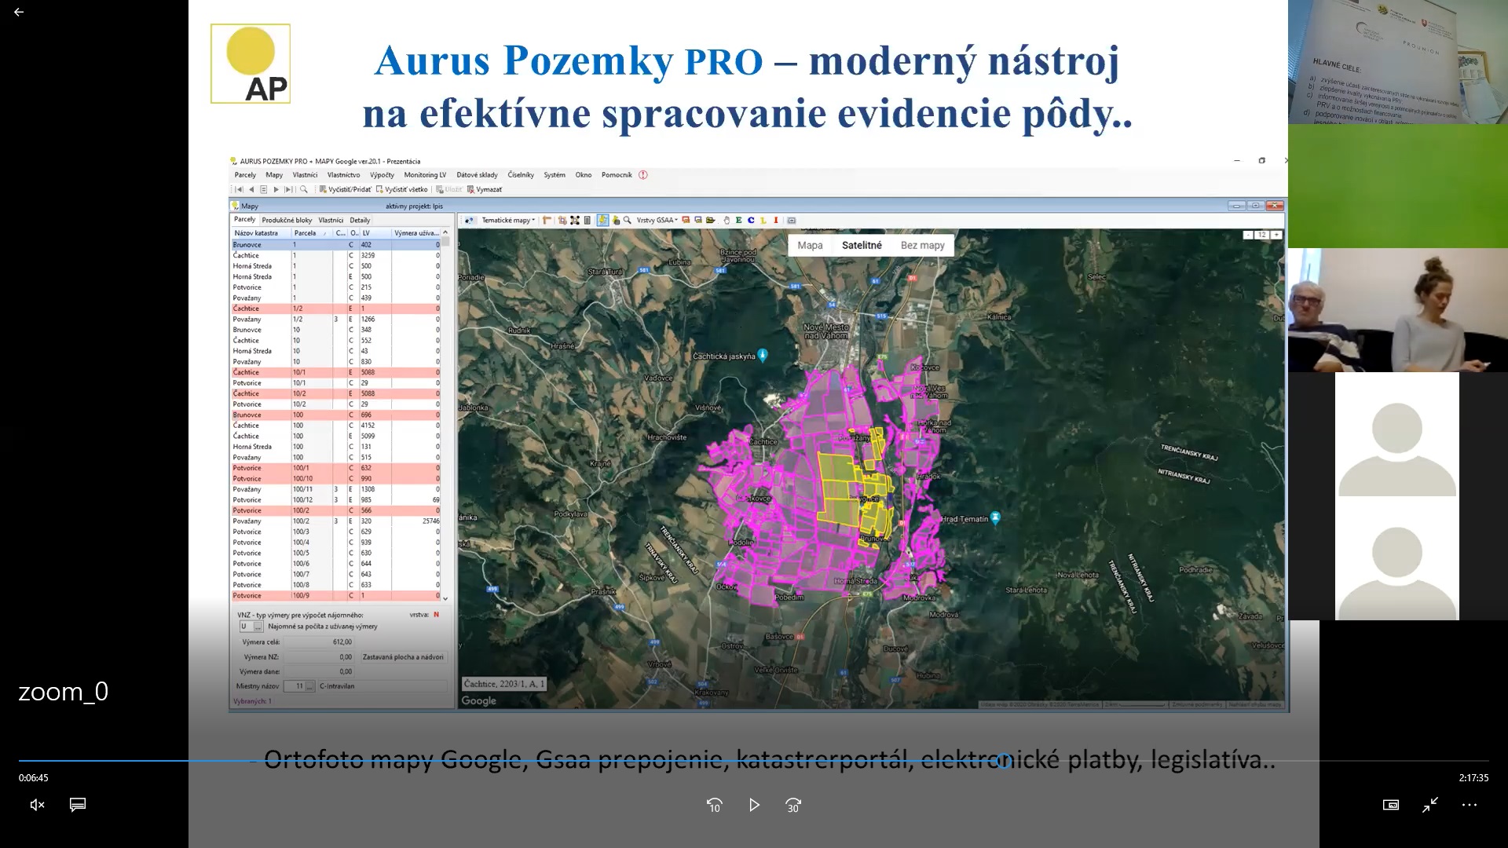The image size is (1508, 848).
Task: Switch to the Detaily tab
Action: tap(360, 221)
